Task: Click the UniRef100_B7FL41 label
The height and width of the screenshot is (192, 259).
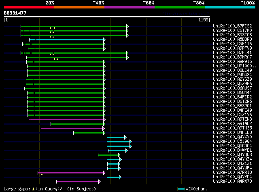Action: [232, 53]
